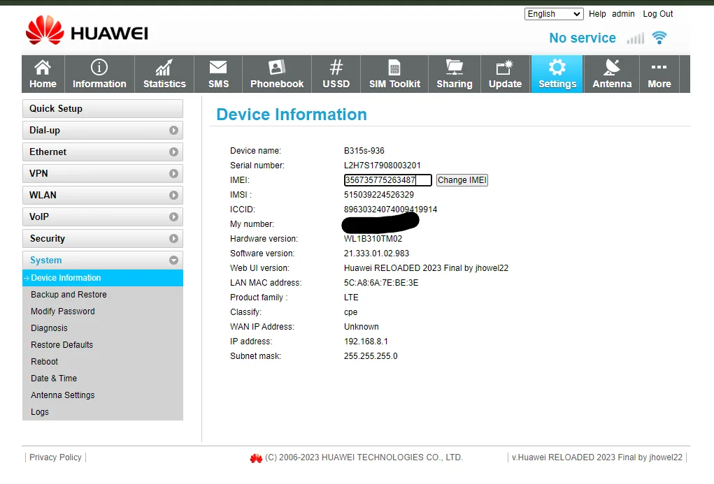Open the Statistics chart icon
Viewport: 714px width, 484px height.
(x=164, y=67)
